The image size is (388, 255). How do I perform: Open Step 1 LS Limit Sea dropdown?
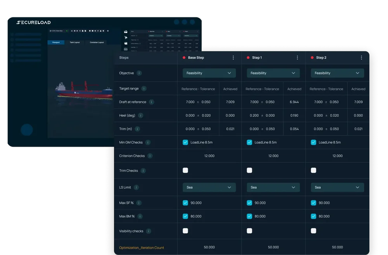point(273,187)
